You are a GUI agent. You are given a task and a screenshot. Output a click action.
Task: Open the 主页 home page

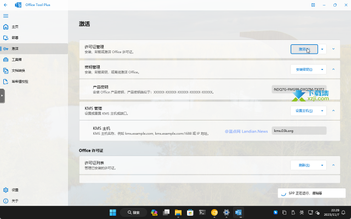[x=34, y=27]
